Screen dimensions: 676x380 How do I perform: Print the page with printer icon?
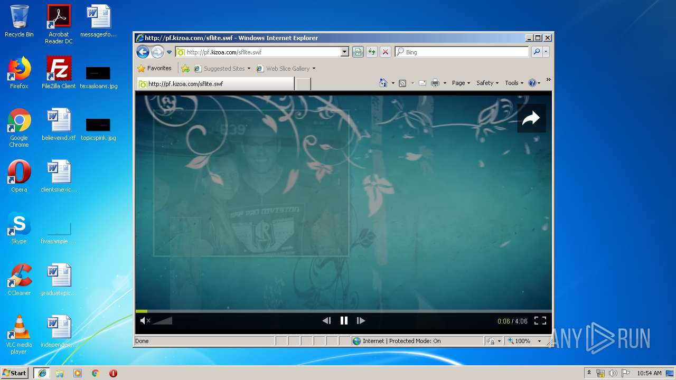[435, 83]
